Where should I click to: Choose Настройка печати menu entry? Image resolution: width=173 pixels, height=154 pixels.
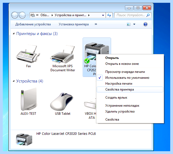click(x=130, y=84)
